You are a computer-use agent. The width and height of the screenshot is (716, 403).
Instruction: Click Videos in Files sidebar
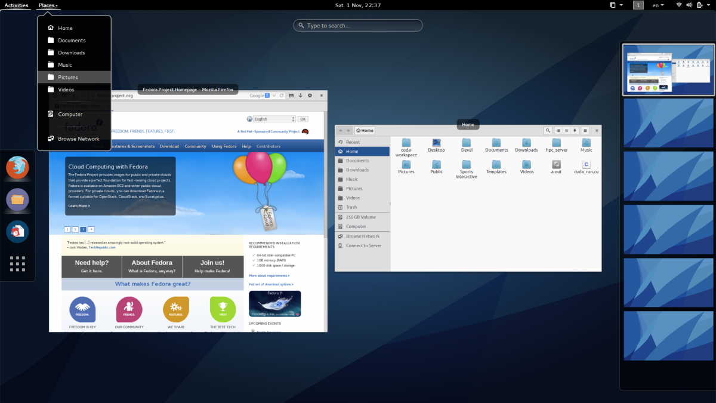pyautogui.click(x=362, y=198)
